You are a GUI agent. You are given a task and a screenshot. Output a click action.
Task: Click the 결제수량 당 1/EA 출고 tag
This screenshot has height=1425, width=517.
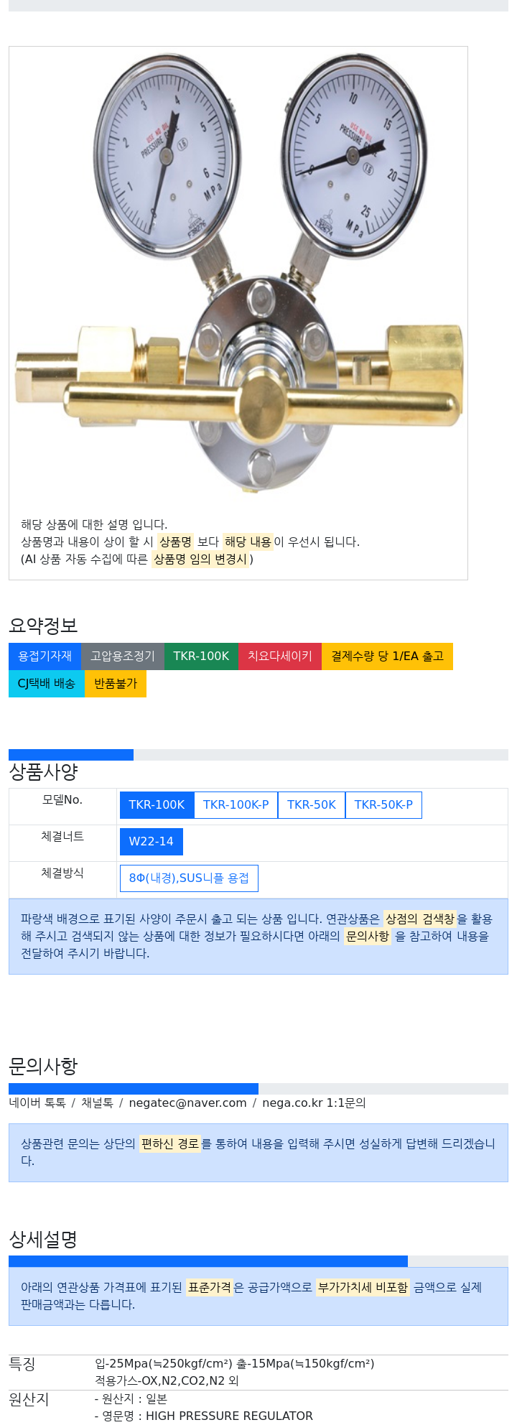(x=387, y=656)
